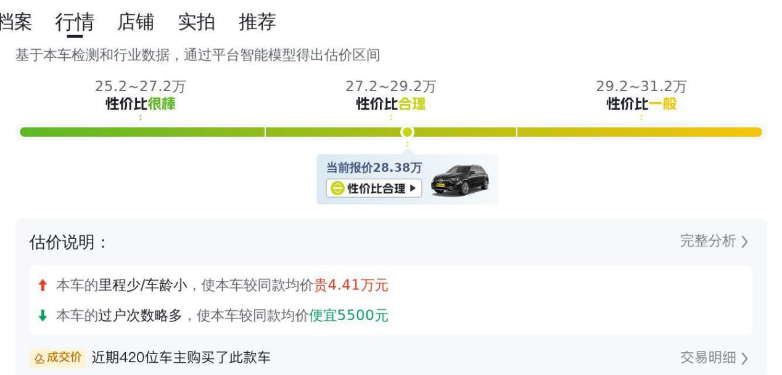The image size is (782, 375).
Task: Click the circular marker on the price bar
Action: point(407,132)
